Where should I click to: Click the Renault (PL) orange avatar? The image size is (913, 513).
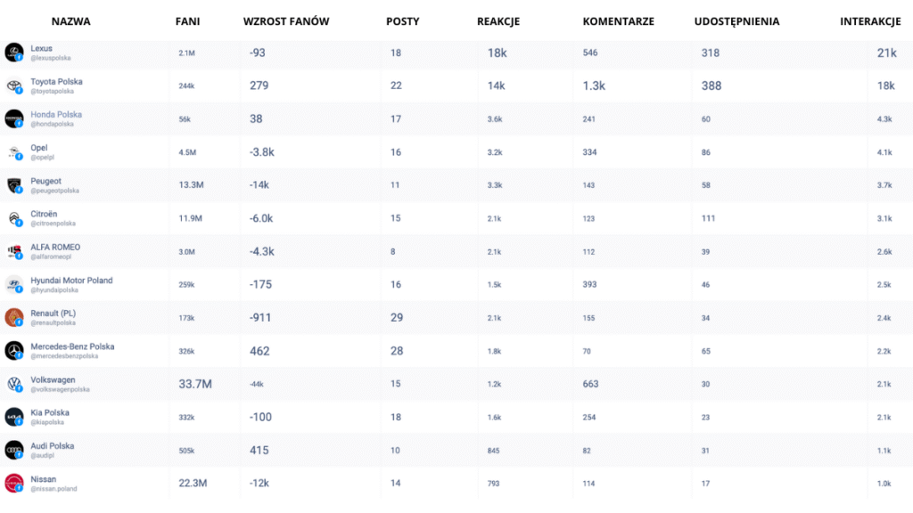pos(14,318)
